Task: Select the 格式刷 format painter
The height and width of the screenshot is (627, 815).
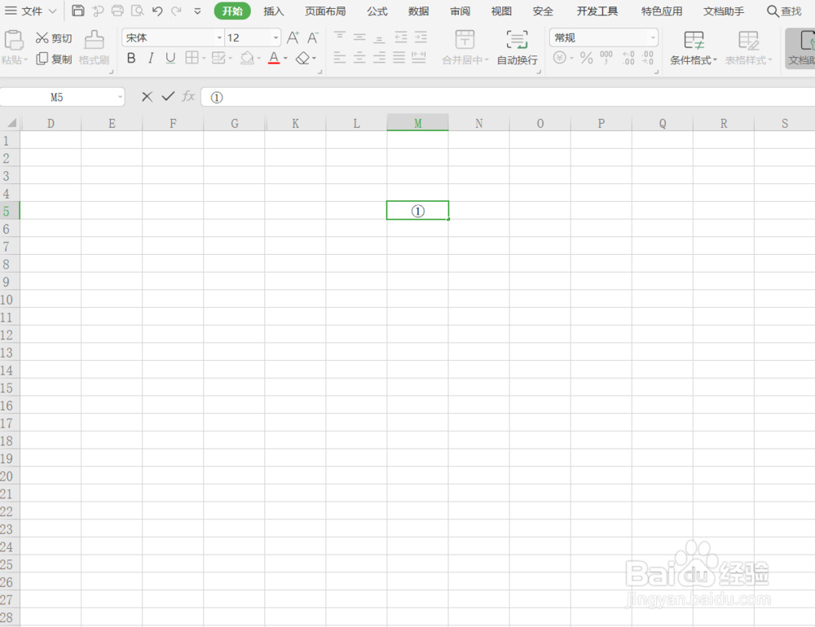Action: click(x=94, y=47)
